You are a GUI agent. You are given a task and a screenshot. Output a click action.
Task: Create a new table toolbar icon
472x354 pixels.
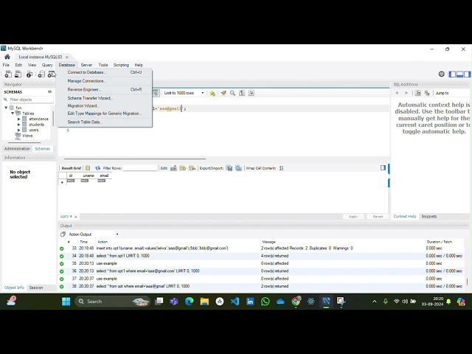[52, 74]
